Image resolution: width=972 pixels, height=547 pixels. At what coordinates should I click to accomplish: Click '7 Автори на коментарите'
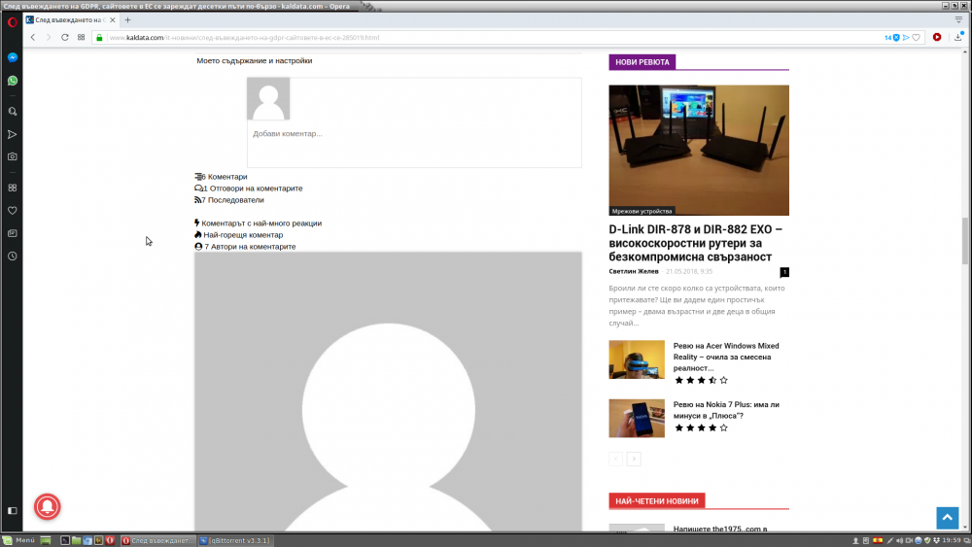tap(246, 247)
